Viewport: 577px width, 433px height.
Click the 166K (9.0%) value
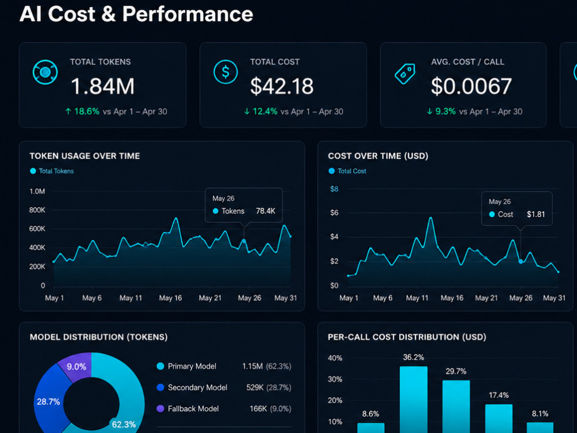271,409
